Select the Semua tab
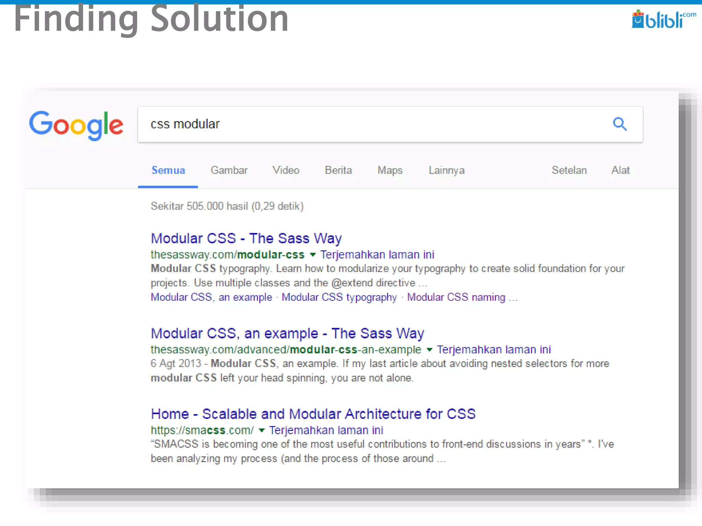Viewport: 702px width, 526px height. [168, 170]
